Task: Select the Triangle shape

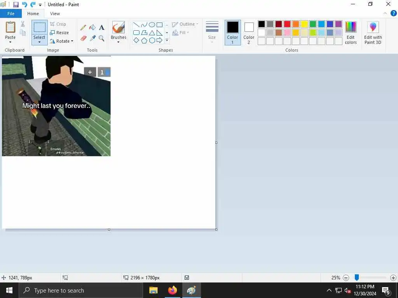Action: [152, 33]
